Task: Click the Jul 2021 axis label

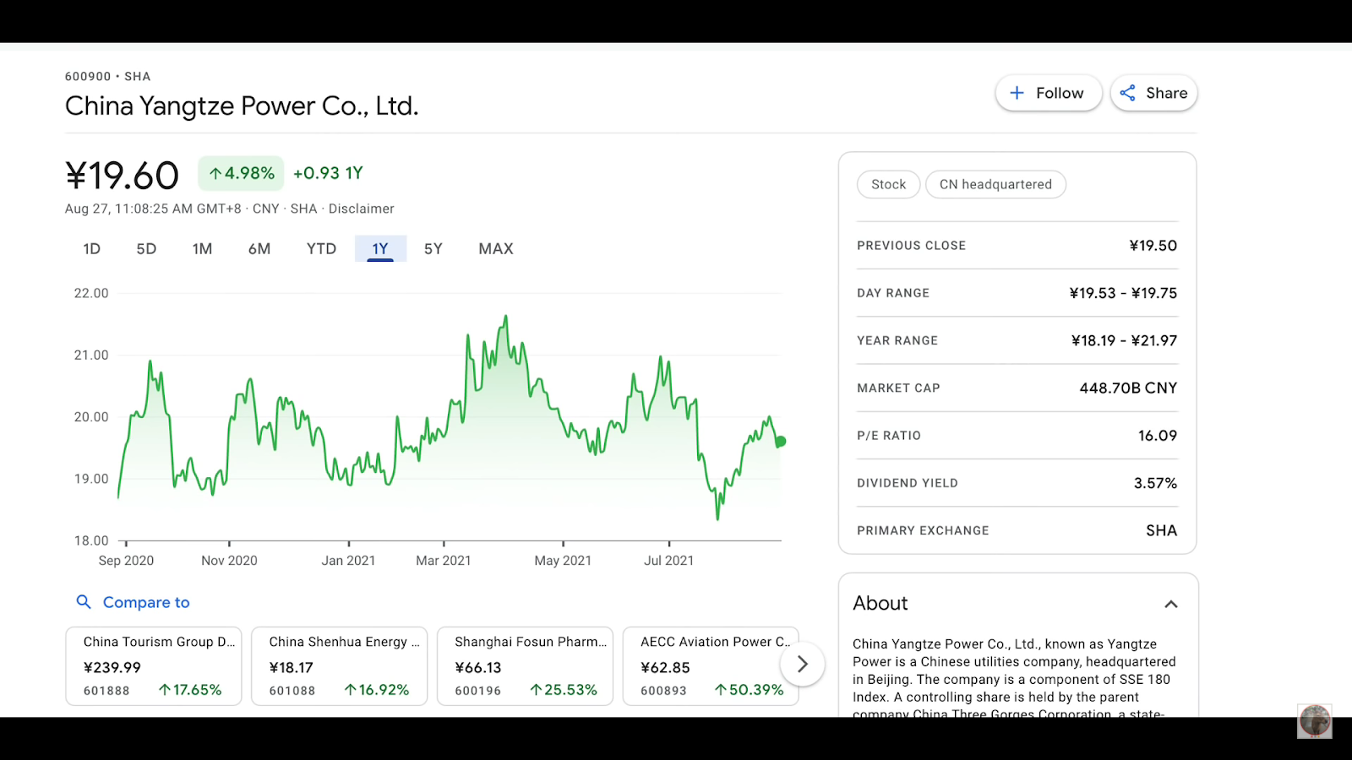Action: click(668, 561)
